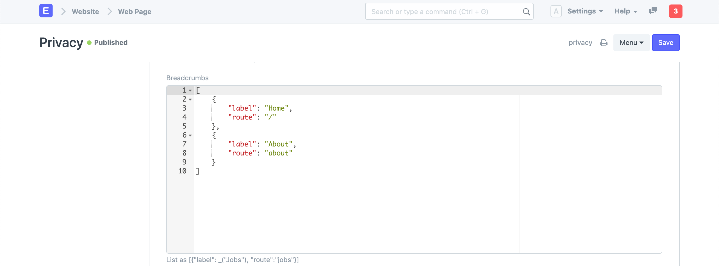Click inside the search command bar
The image size is (719, 266).
pos(435,12)
